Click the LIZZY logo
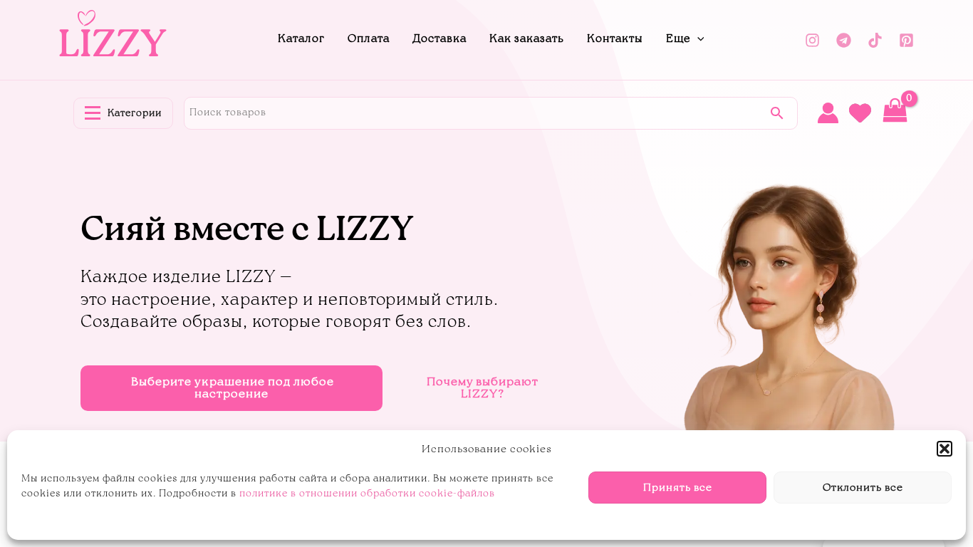973x547 pixels. pyautogui.click(x=113, y=34)
